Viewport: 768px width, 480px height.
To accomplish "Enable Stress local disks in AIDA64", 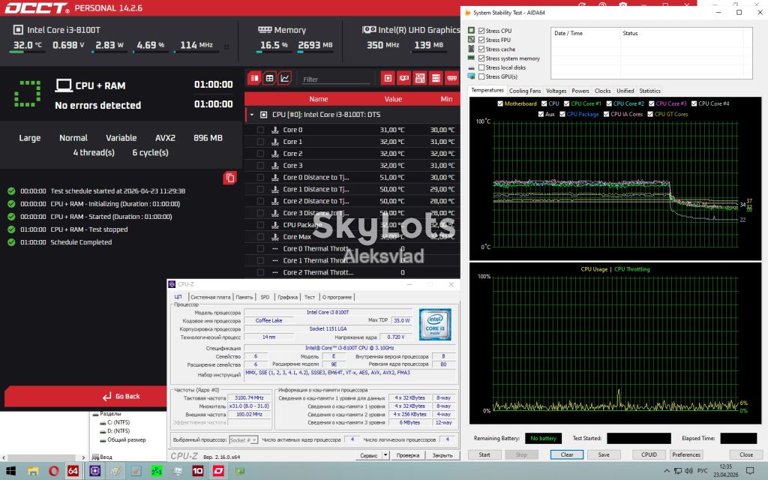I will [x=481, y=67].
